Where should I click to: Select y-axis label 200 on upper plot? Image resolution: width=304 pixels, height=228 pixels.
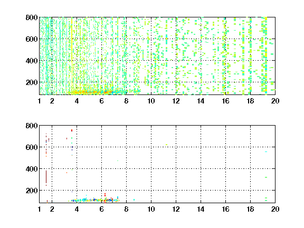32,82
